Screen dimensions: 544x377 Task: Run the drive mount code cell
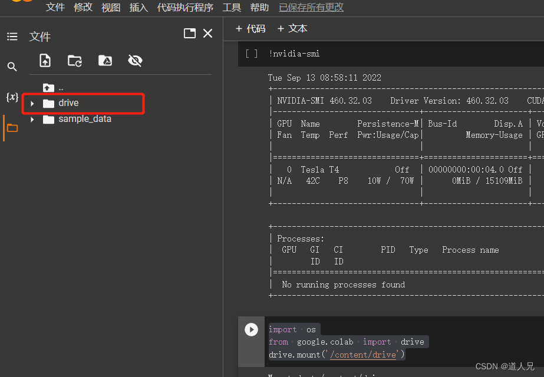click(x=251, y=329)
